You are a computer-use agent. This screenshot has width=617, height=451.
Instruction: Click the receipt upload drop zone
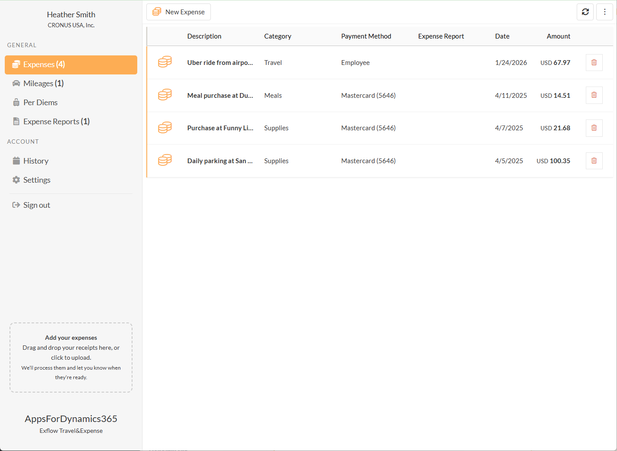tap(71, 358)
